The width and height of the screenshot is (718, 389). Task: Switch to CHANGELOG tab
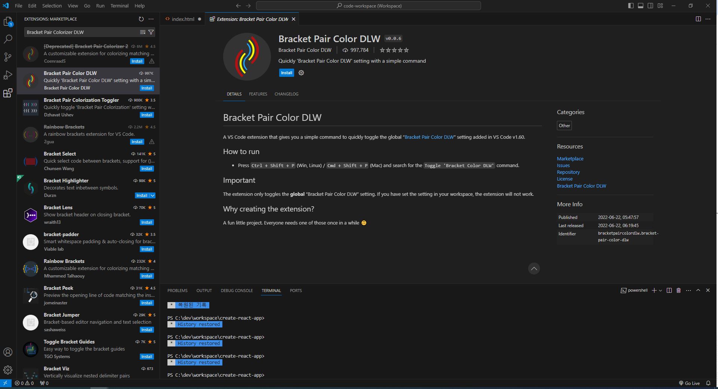click(x=286, y=94)
